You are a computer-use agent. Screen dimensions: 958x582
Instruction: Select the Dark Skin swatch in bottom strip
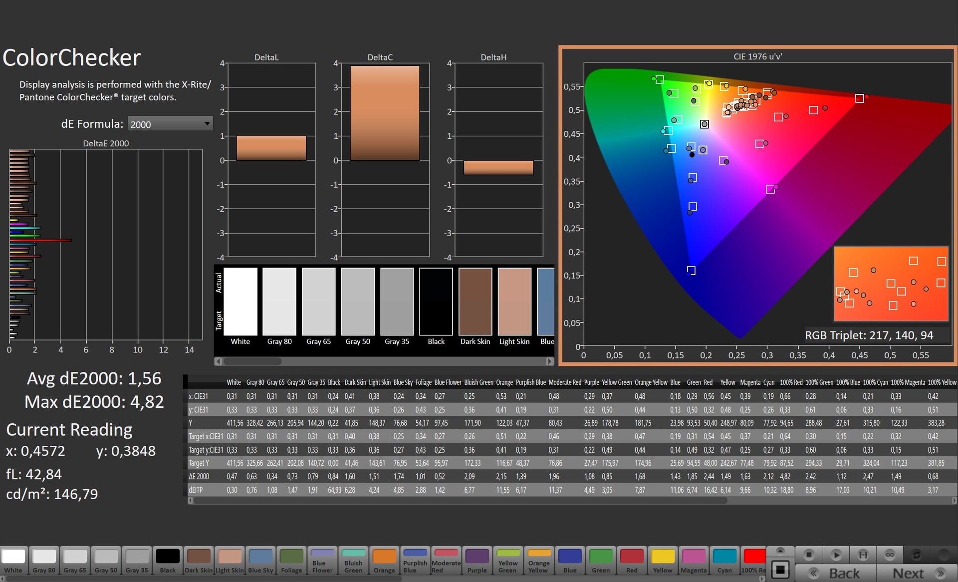[199, 561]
